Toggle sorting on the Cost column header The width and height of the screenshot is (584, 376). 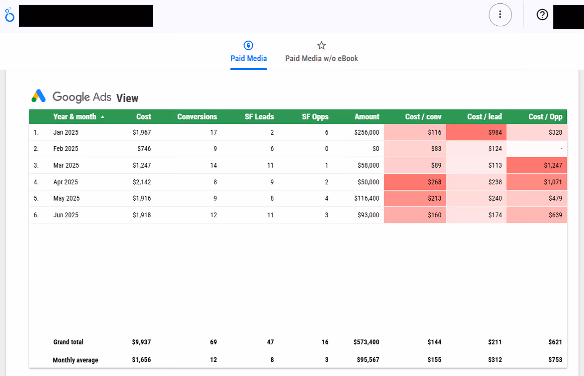(x=143, y=116)
